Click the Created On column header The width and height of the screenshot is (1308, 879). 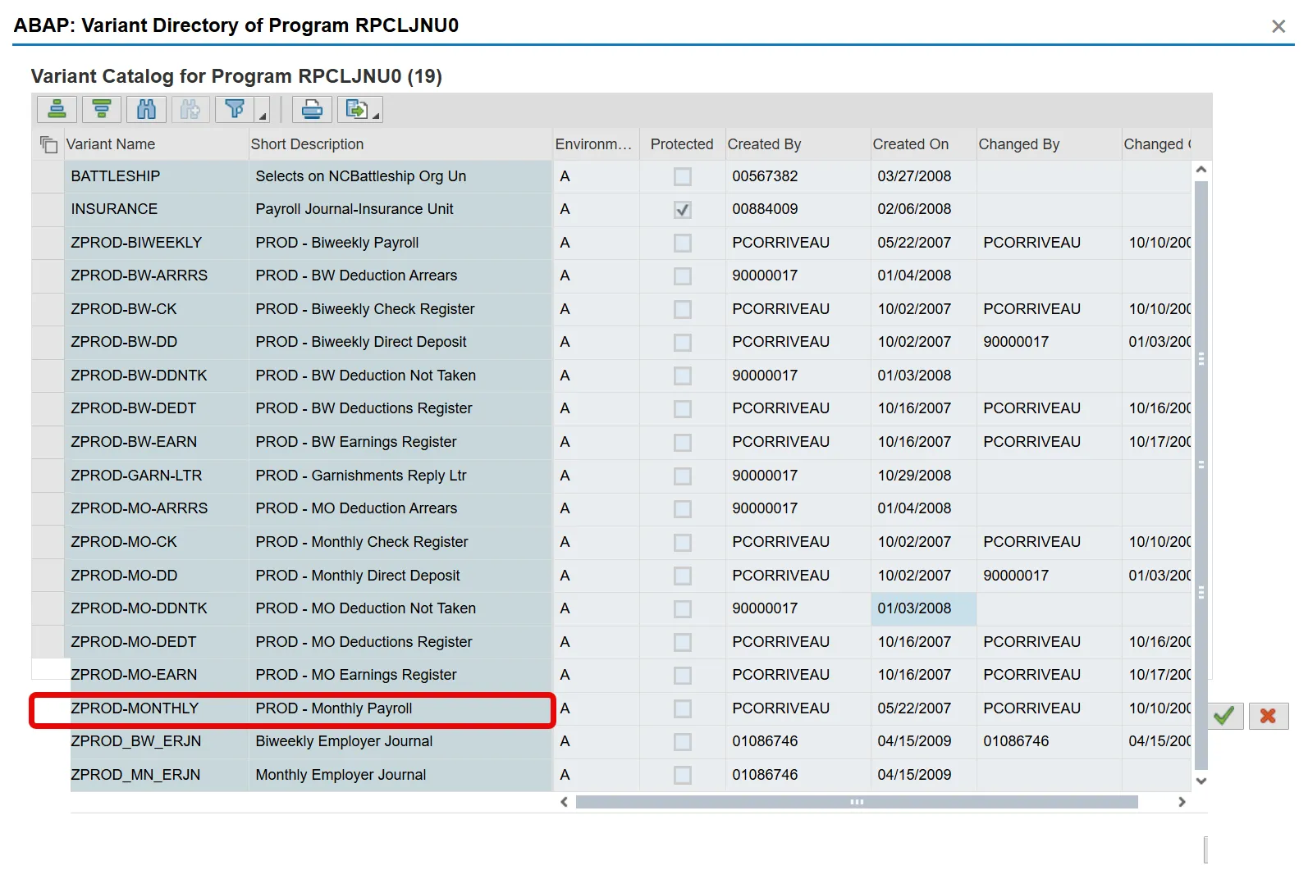910,144
